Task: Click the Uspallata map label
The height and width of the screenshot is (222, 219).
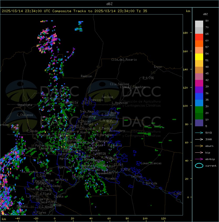Action: pos(25,105)
